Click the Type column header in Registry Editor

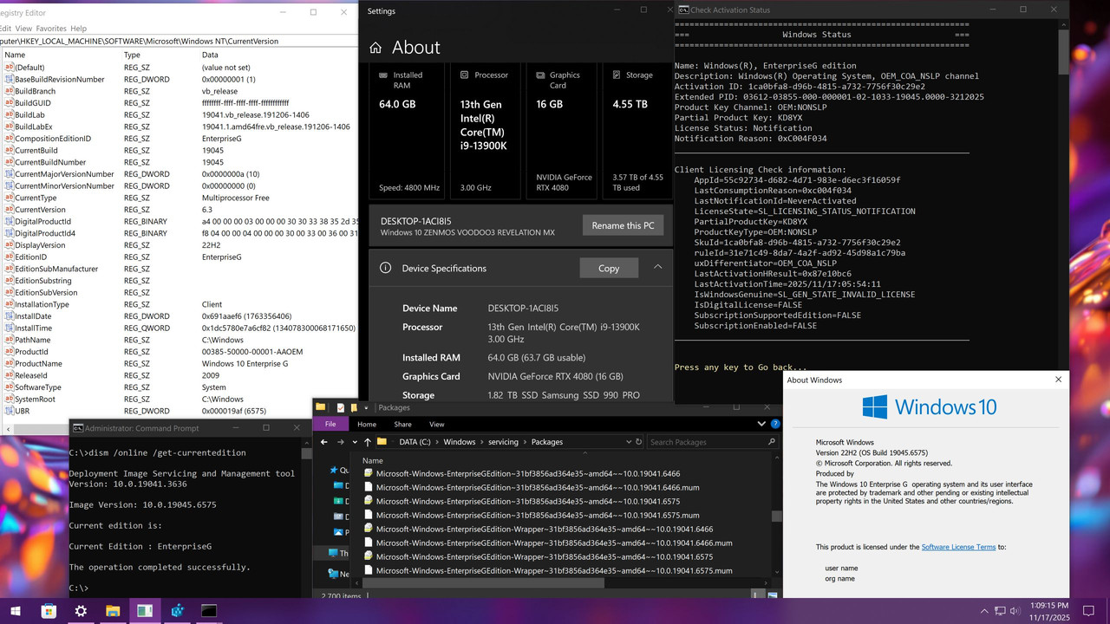(133, 55)
